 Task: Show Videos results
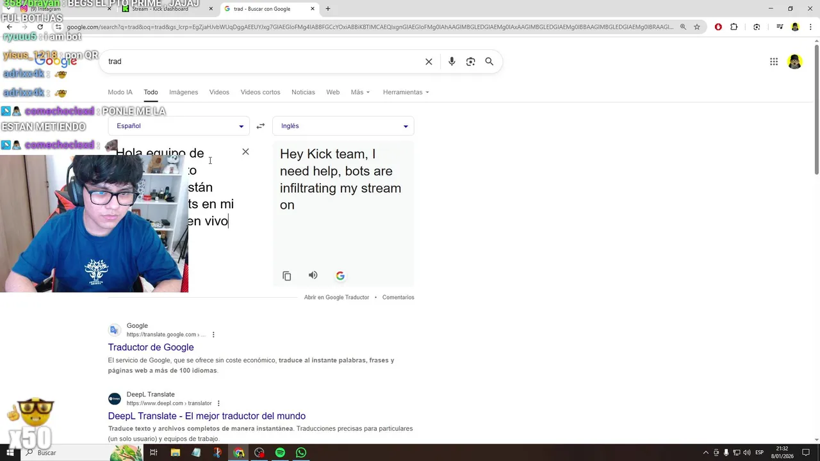[219, 92]
